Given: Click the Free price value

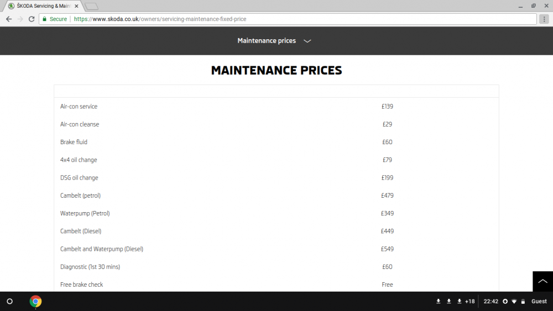Looking at the screenshot, I should (387, 284).
